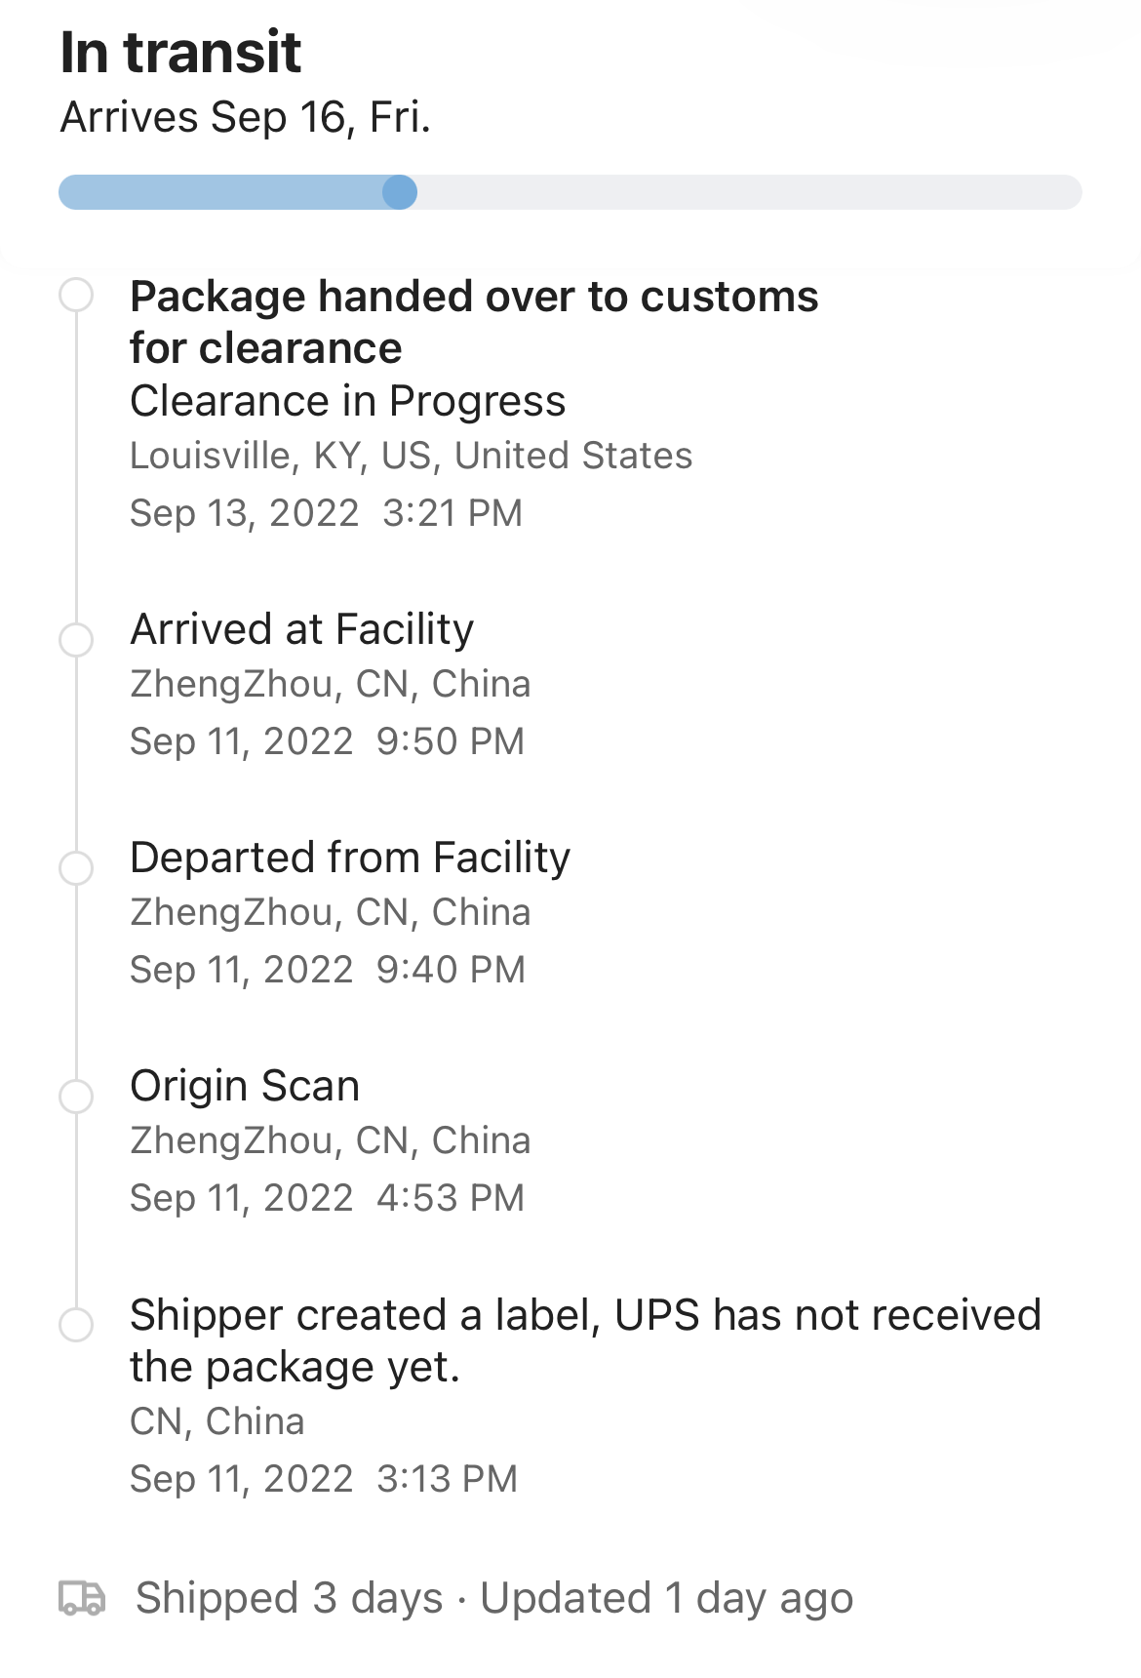1141x1678 pixels.
Task: Tap the Sep 13, 2022 3:21 PM timestamp
Action: 326,513
